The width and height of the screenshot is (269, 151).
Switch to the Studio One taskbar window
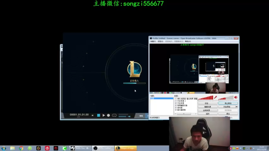[80, 148]
